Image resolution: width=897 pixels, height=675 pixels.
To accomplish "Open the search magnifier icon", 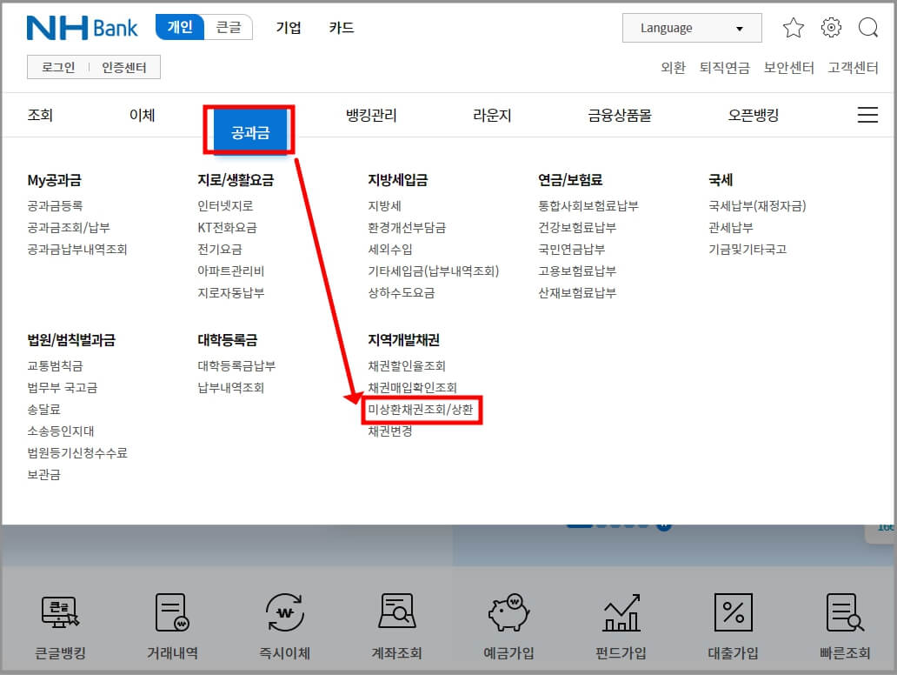I will click(868, 28).
